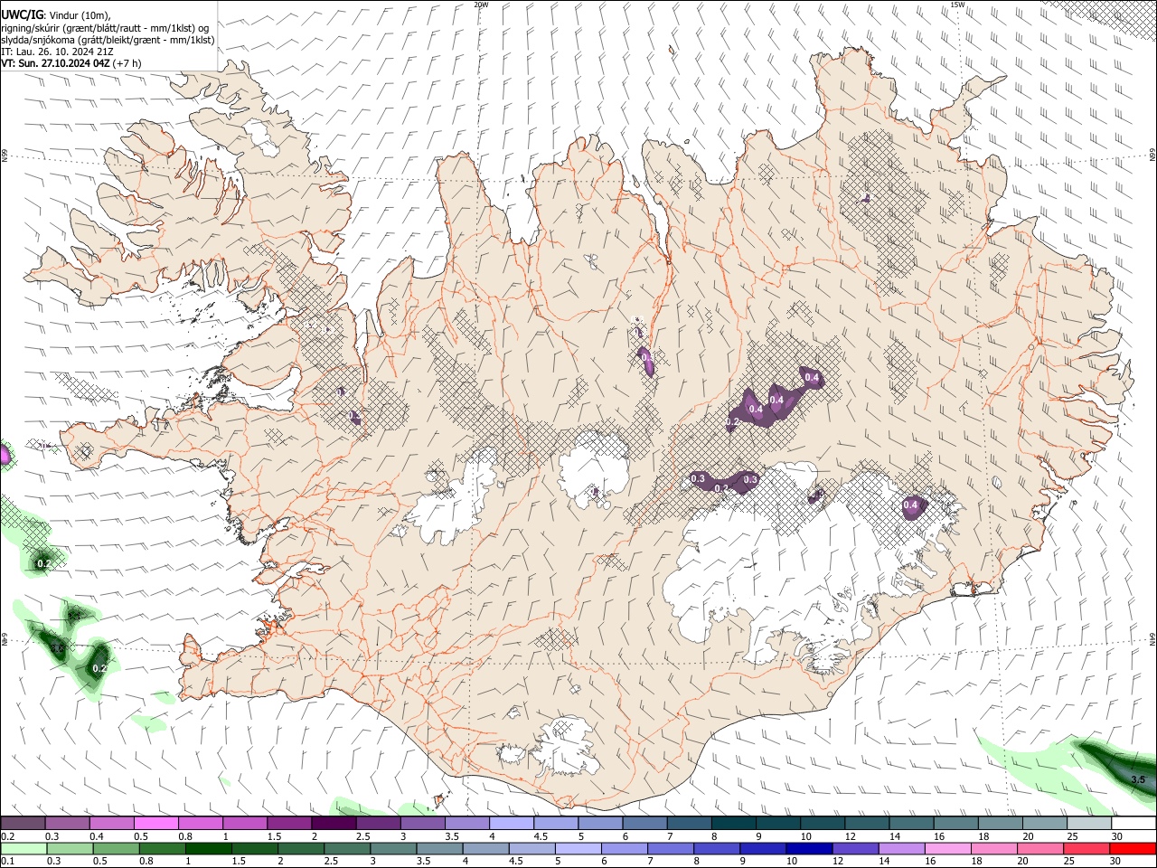Choose the periwinkle 6 mm rain legend swatch

(x=625, y=848)
